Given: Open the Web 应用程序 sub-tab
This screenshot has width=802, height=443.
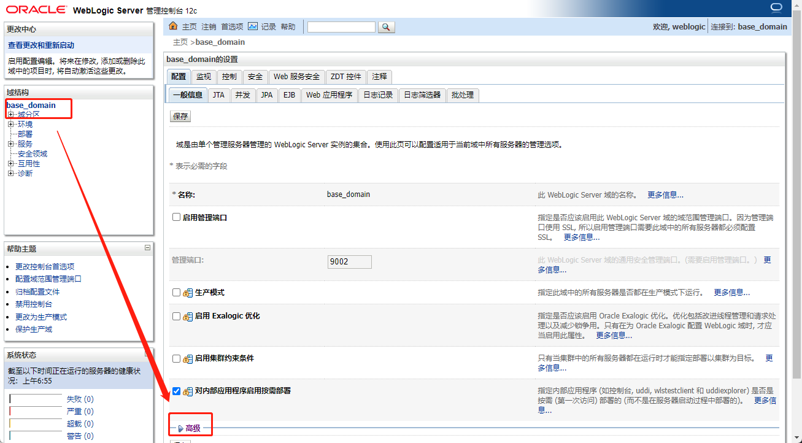Looking at the screenshot, I should click(x=329, y=95).
